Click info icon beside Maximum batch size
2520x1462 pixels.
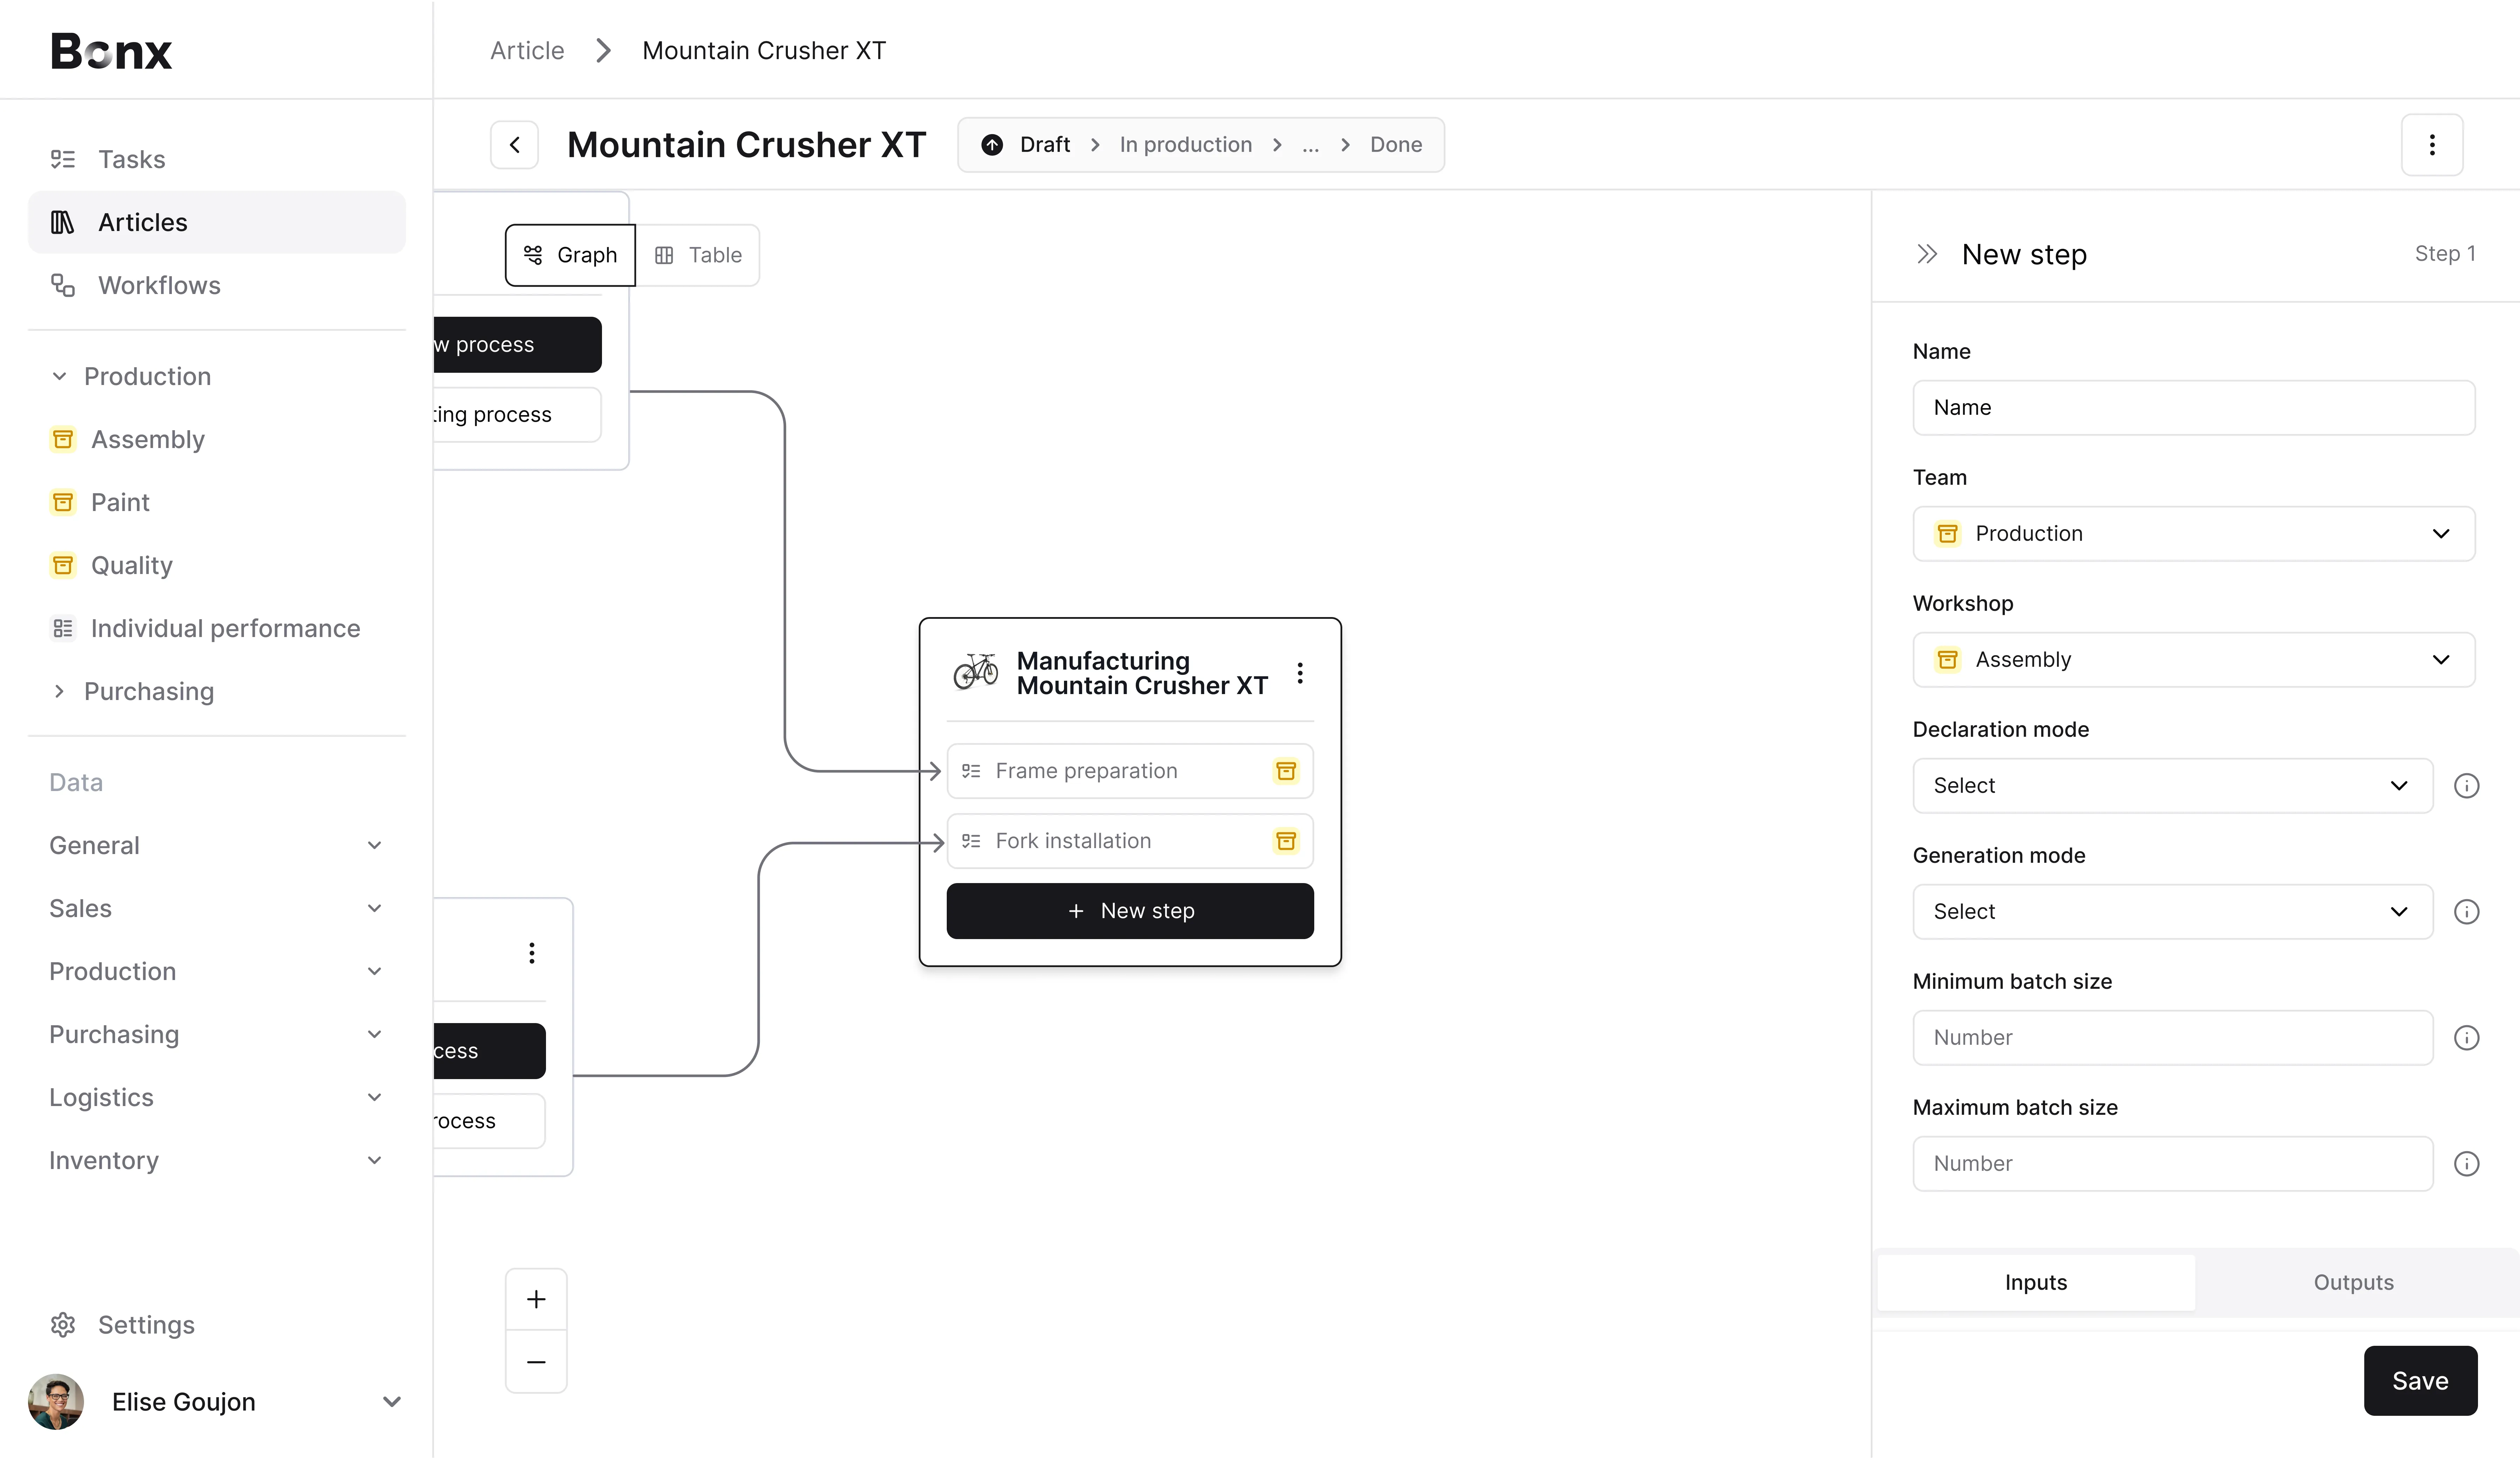click(2466, 1164)
